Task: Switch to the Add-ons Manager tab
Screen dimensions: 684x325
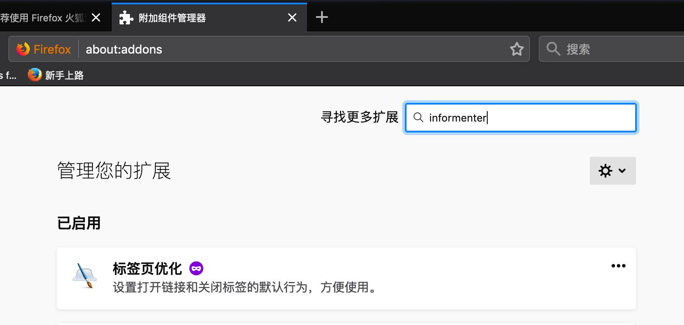Action: coord(209,17)
